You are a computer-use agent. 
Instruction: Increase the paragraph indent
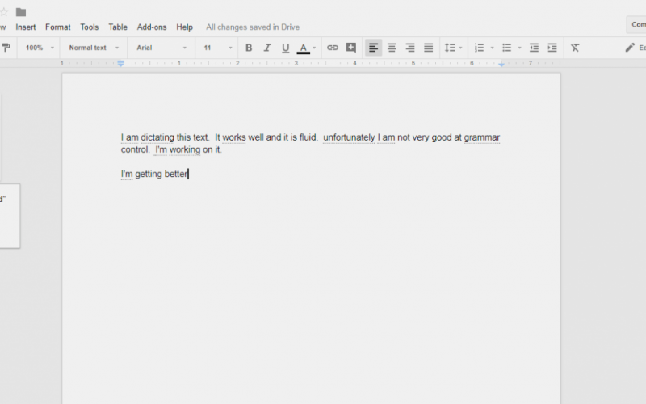point(552,48)
